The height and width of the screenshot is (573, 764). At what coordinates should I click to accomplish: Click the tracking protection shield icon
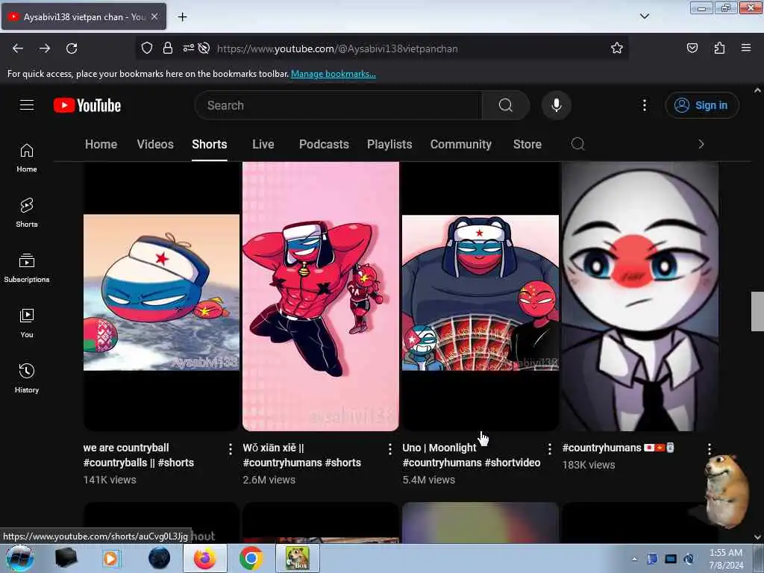pyautogui.click(x=147, y=48)
